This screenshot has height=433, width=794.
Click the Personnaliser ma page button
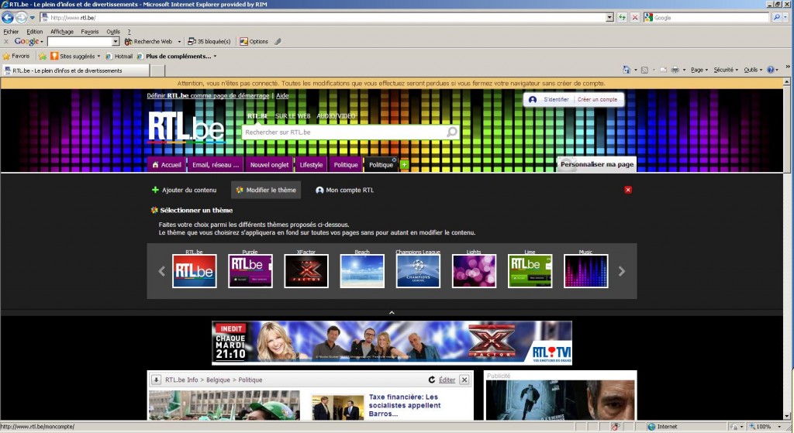pos(596,164)
